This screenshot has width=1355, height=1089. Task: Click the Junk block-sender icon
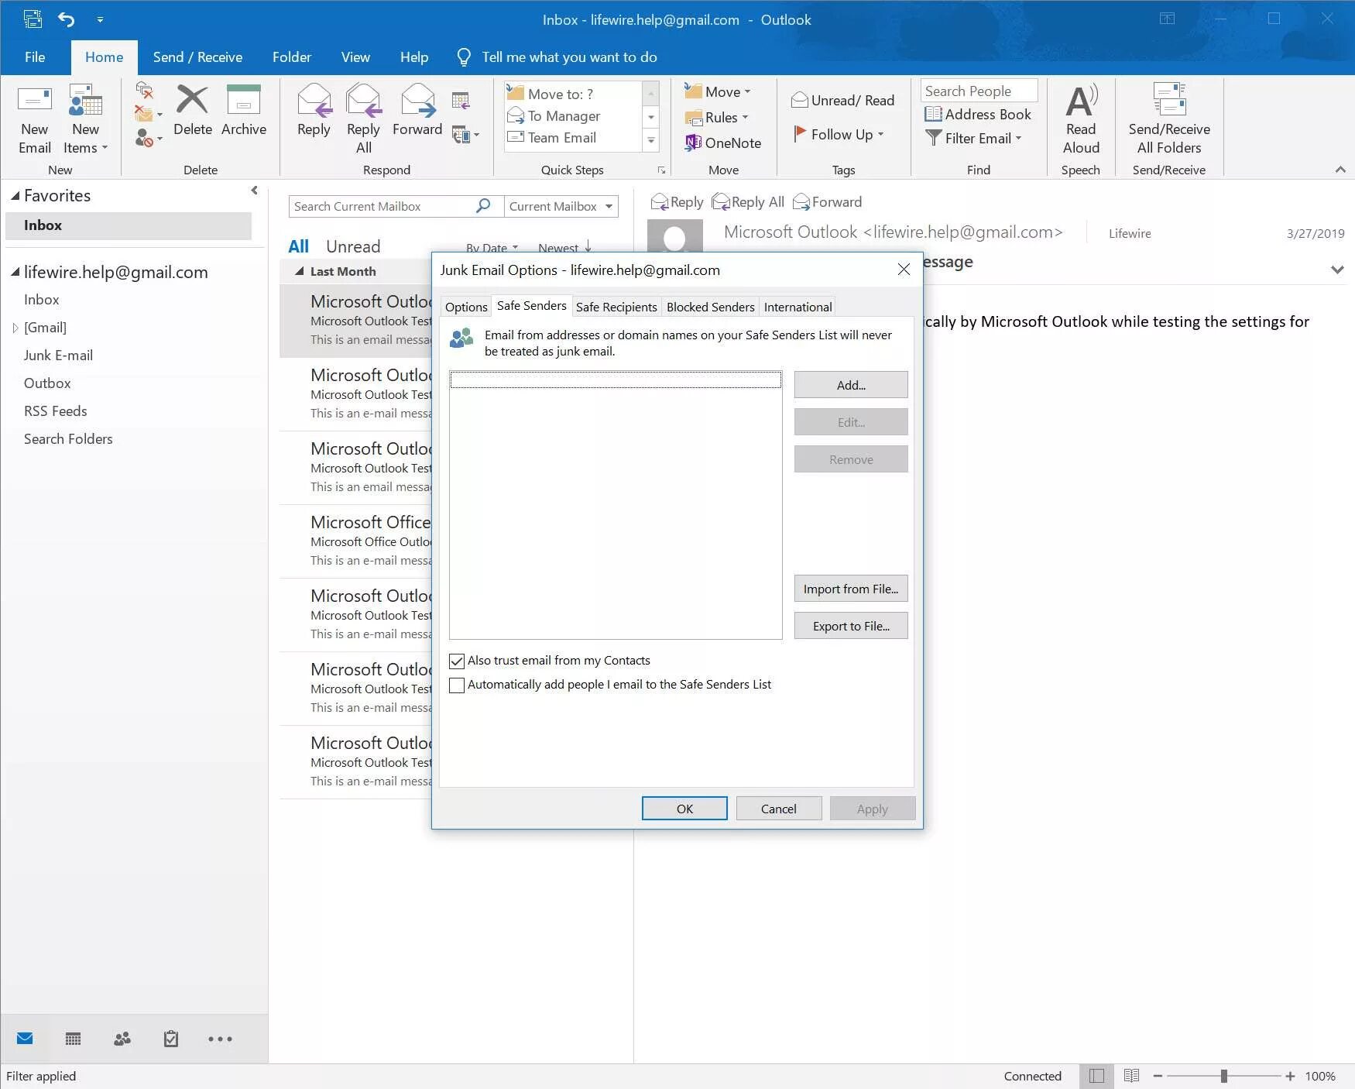144,138
